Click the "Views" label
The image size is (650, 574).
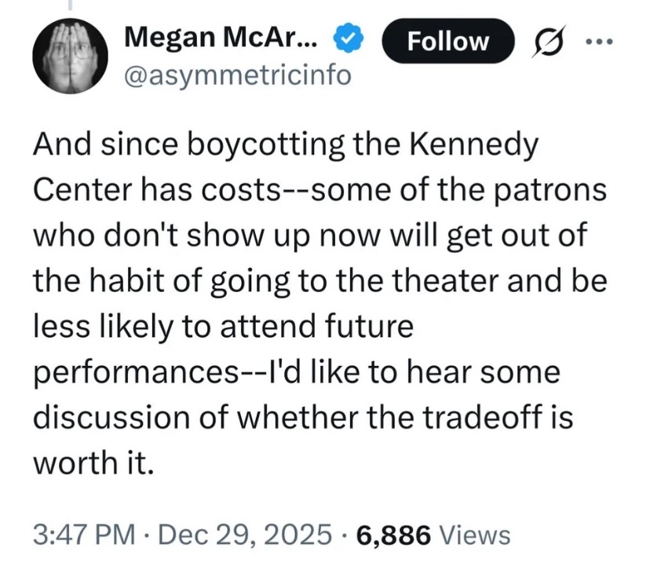pyautogui.click(x=475, y=535)
